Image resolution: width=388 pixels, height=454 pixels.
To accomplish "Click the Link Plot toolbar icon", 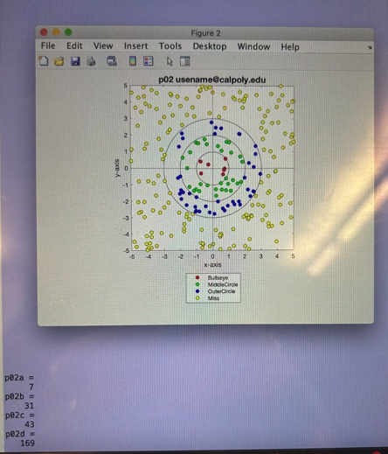I will [112, 61].
